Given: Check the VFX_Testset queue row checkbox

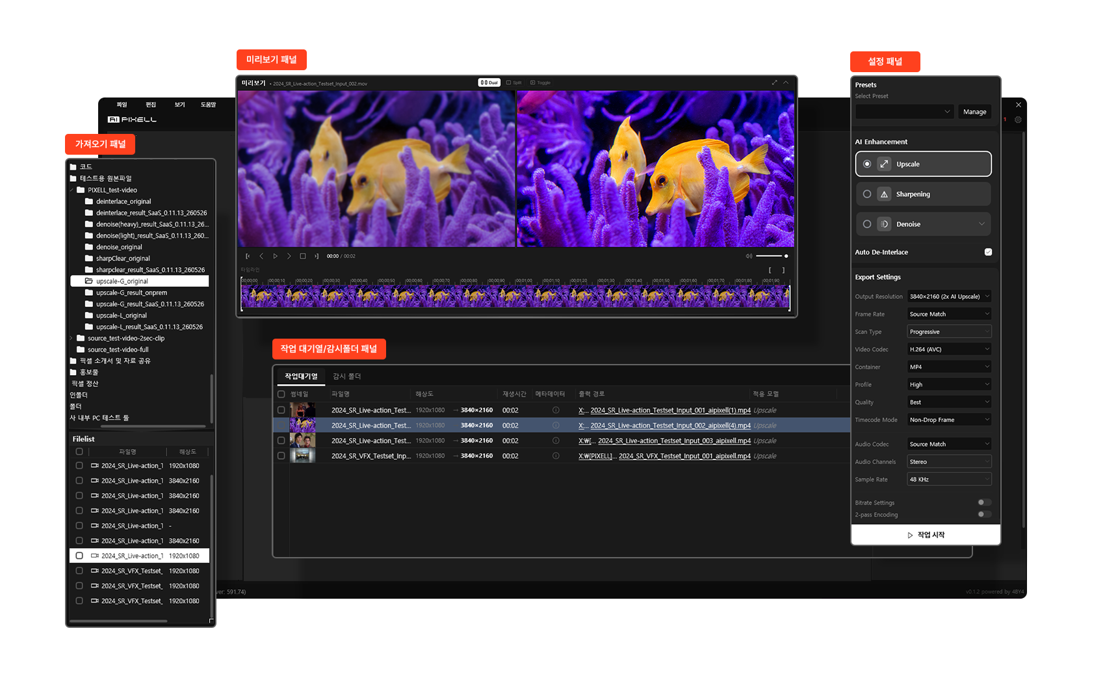Looking at the screenshot, I should [x=281, y=456].
